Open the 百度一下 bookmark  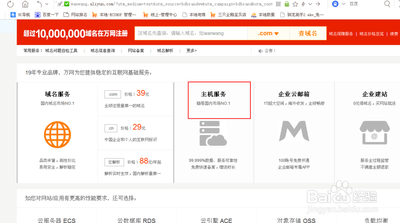(x=47, y=15)
